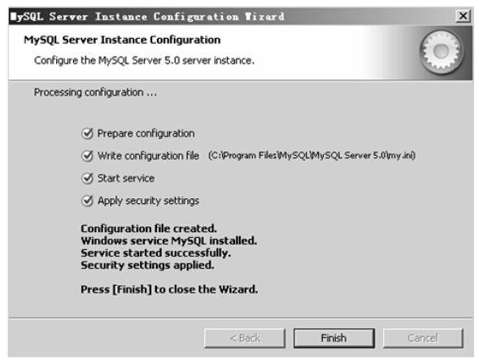Screen dimensions: 479x363
Task: Close the Configuration Wizard window
Action: pyautogui.click(x=463, y=15)
